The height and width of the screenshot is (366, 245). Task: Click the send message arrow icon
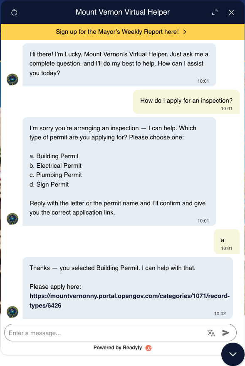[x=226, y=333]
